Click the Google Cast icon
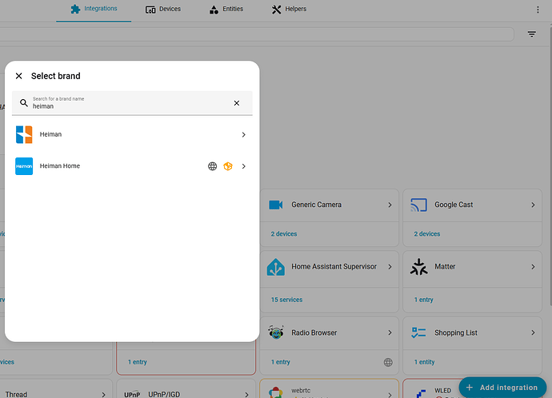The image size is (552, 398). point(418,205)
